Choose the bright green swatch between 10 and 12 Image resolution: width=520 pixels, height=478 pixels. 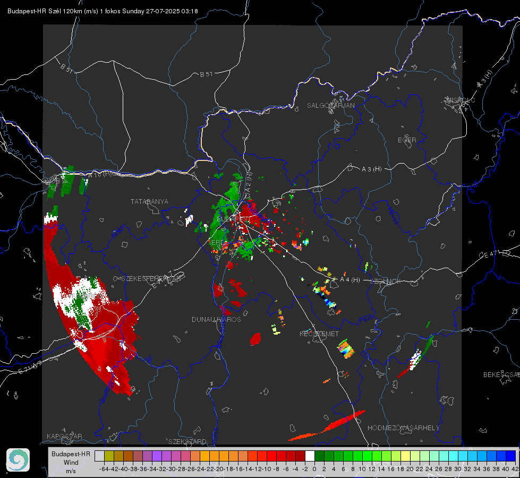pos(367,456)
